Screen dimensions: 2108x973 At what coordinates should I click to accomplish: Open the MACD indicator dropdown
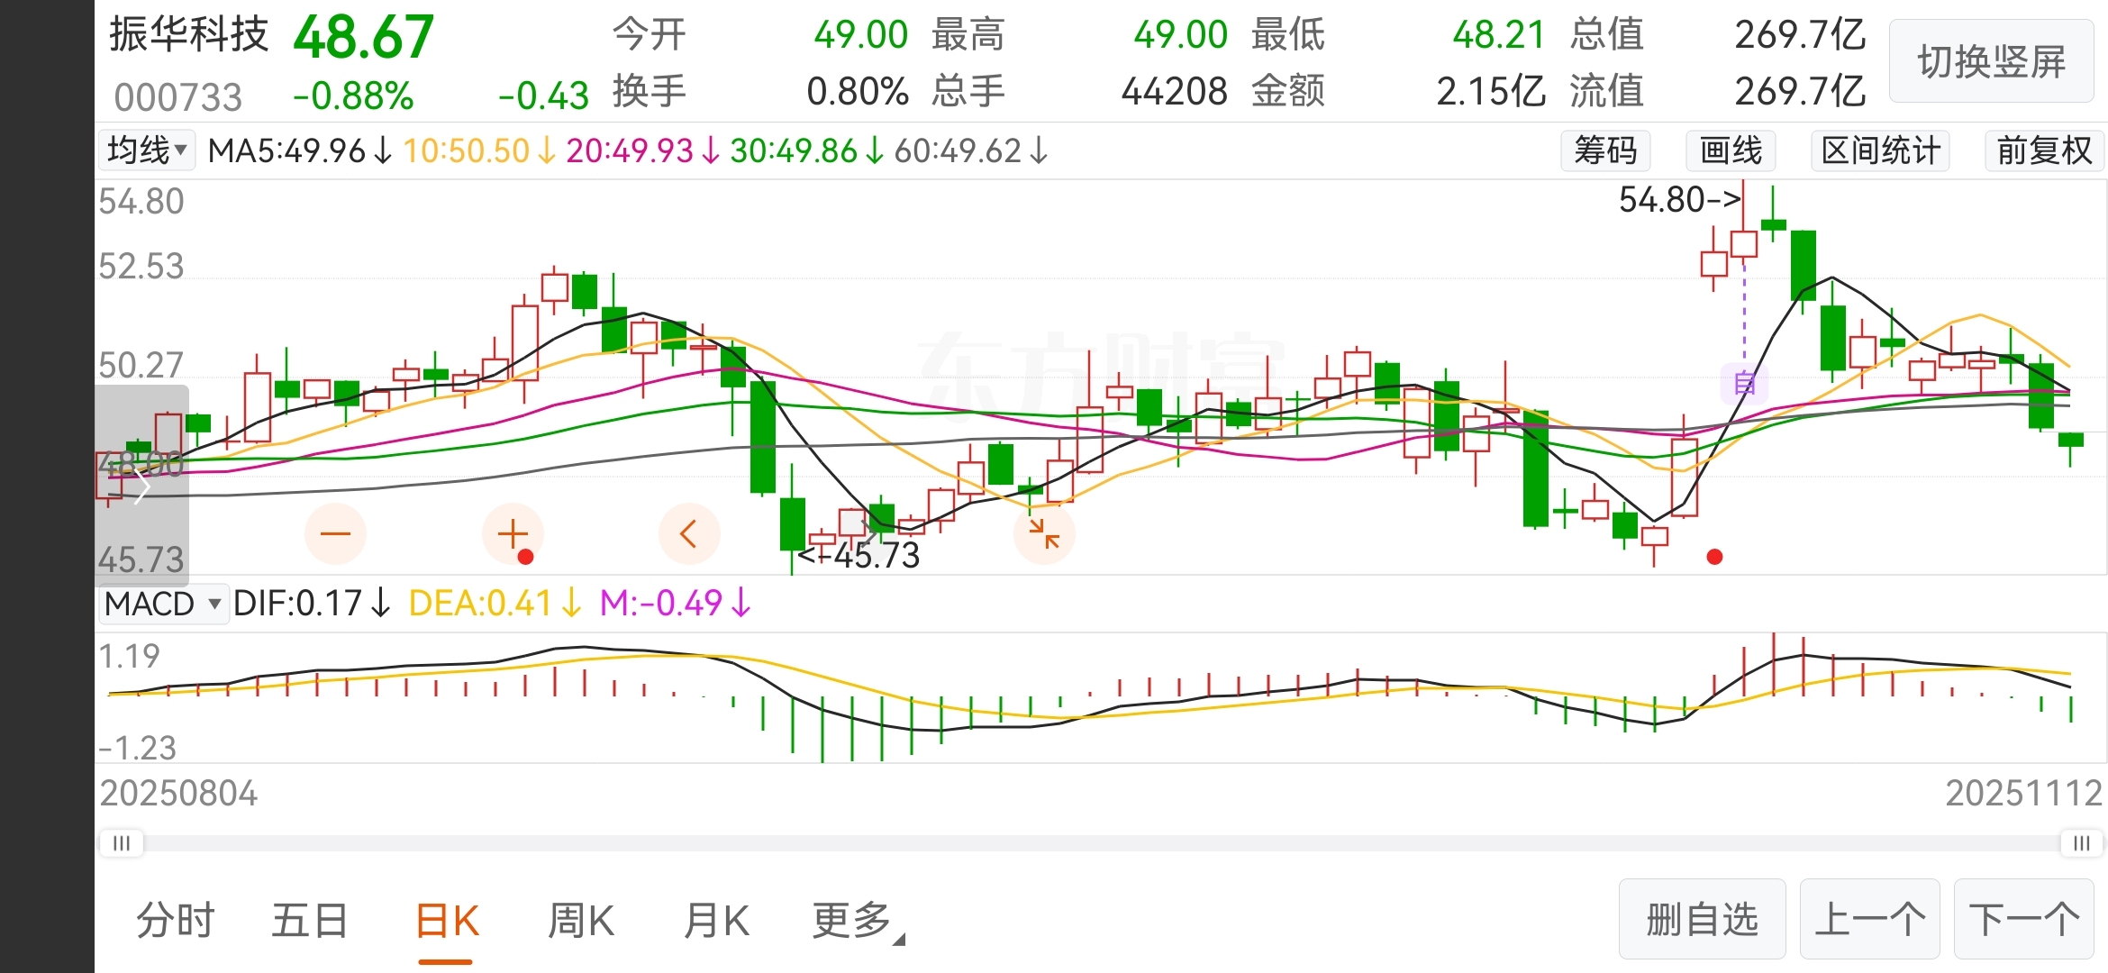[x=163, y=604]
